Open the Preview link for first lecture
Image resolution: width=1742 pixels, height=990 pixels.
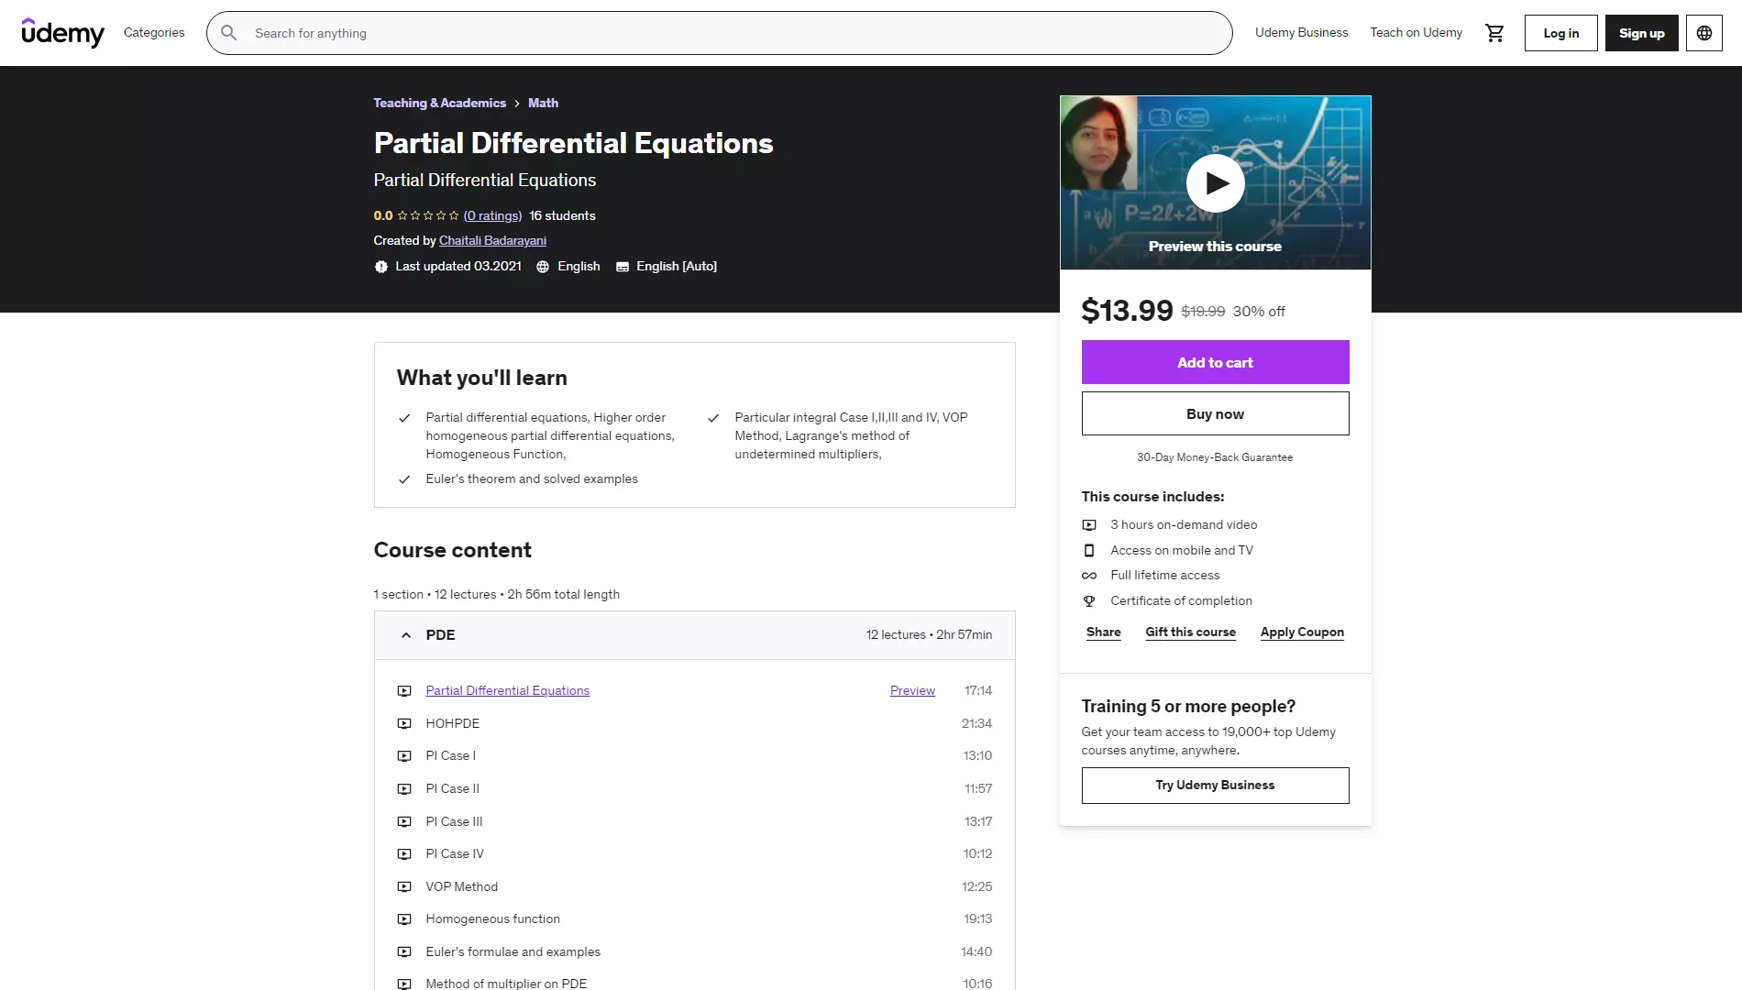[912, 691]
